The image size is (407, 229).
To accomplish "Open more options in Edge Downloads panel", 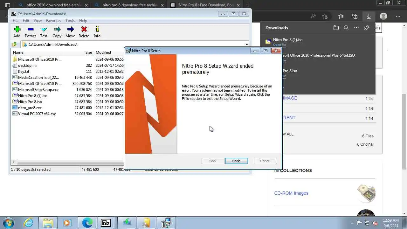I will click(356, 28).
